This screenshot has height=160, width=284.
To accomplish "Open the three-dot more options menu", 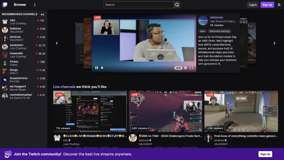I will tap(35, 5).
